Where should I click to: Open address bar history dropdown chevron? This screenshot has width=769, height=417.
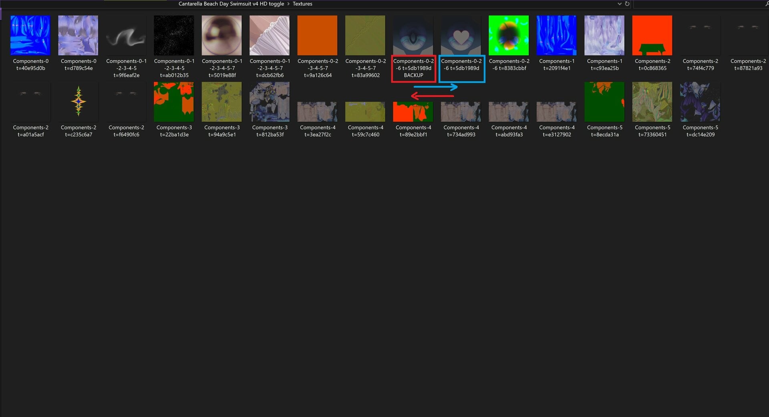tap(620, 4)
